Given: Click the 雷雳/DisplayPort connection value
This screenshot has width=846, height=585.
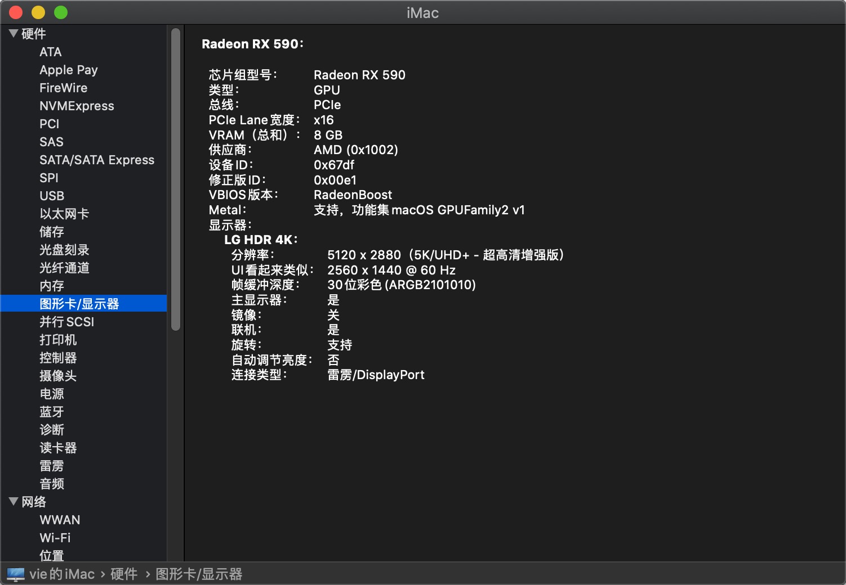Looking at the screenshot, I should (376, 375).
